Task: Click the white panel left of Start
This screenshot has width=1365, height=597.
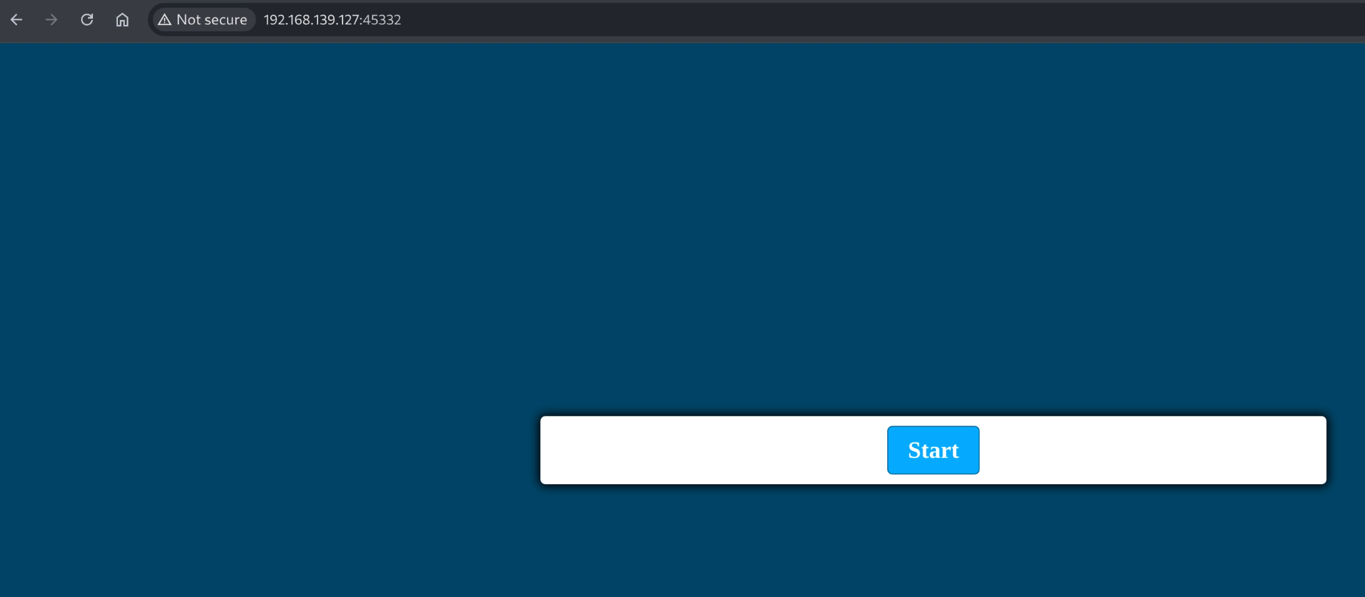Action: [x=711, y=450]
